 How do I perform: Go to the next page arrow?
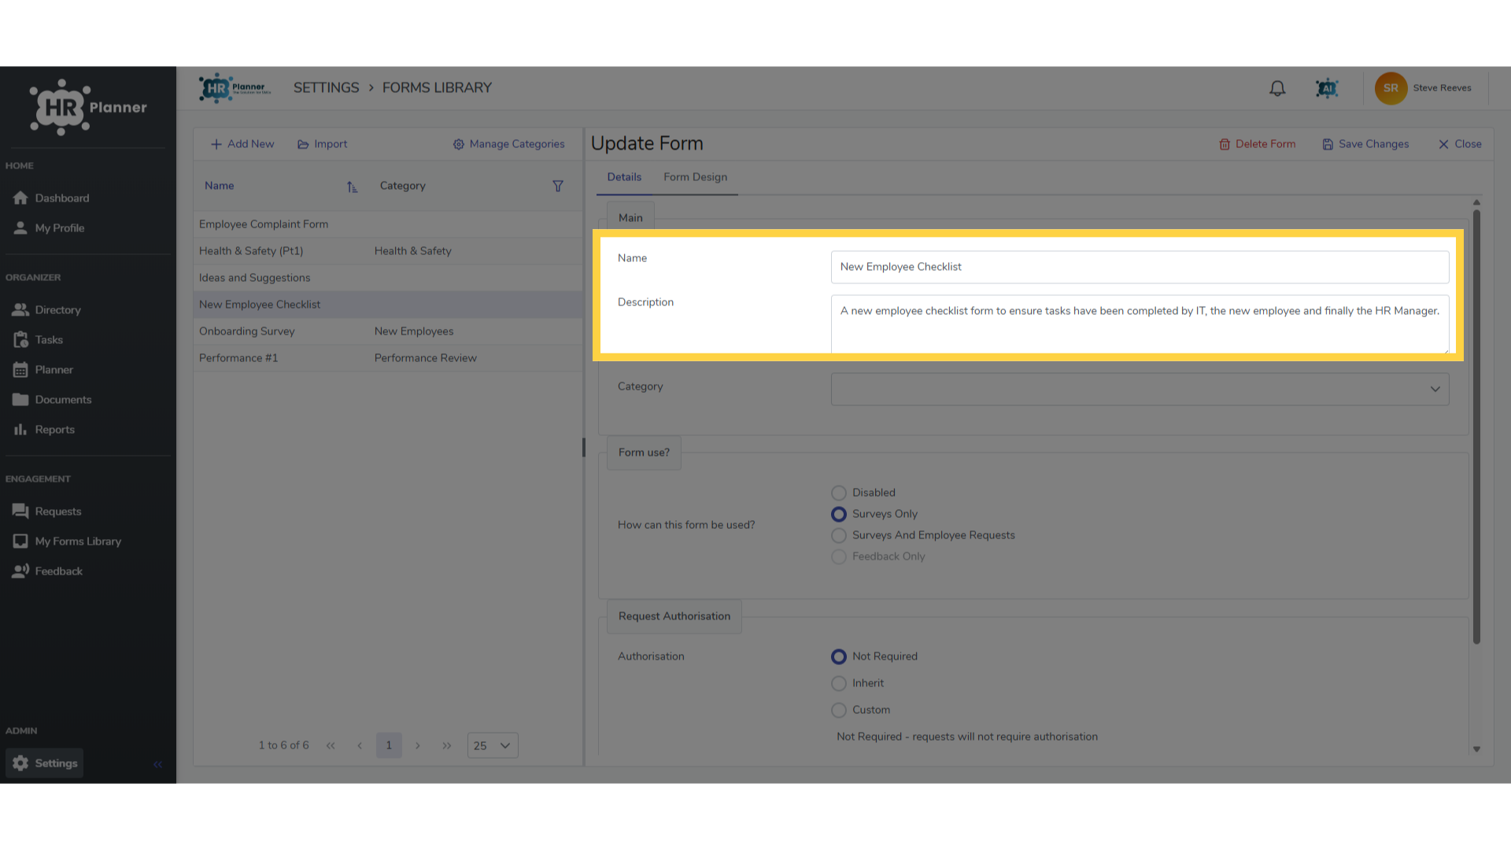coord(418,745)
